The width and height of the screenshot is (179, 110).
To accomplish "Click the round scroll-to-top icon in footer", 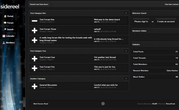I will [x=103, y=103].
